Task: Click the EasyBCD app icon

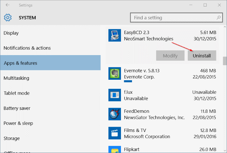Action: click(x=115, y=35)
